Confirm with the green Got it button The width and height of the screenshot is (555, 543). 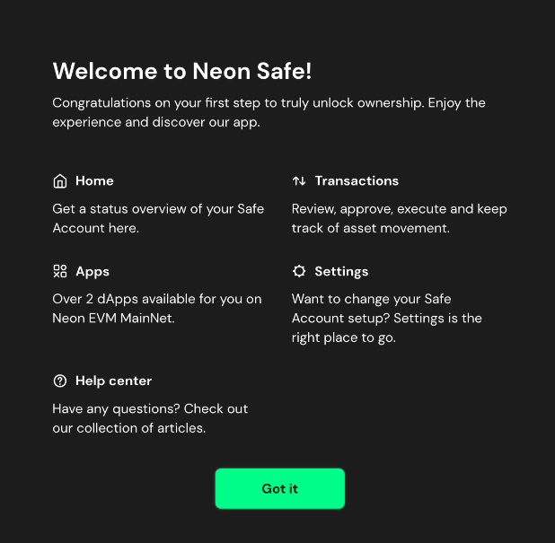tap(280, 488)
